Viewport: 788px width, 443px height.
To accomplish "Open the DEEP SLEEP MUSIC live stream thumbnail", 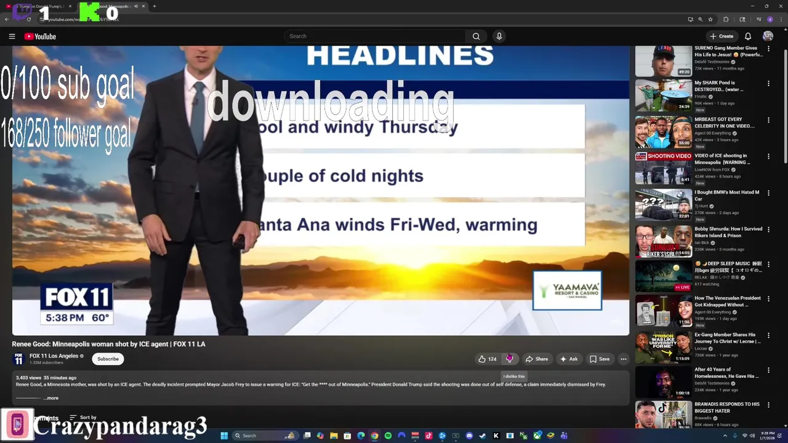I will (663, 276).
